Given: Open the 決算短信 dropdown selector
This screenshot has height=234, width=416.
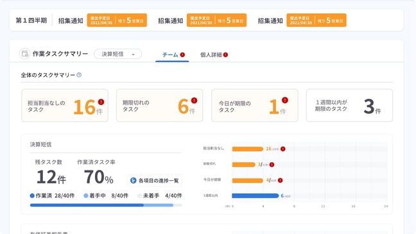Looking at the screenshot, I should point(117,54).
